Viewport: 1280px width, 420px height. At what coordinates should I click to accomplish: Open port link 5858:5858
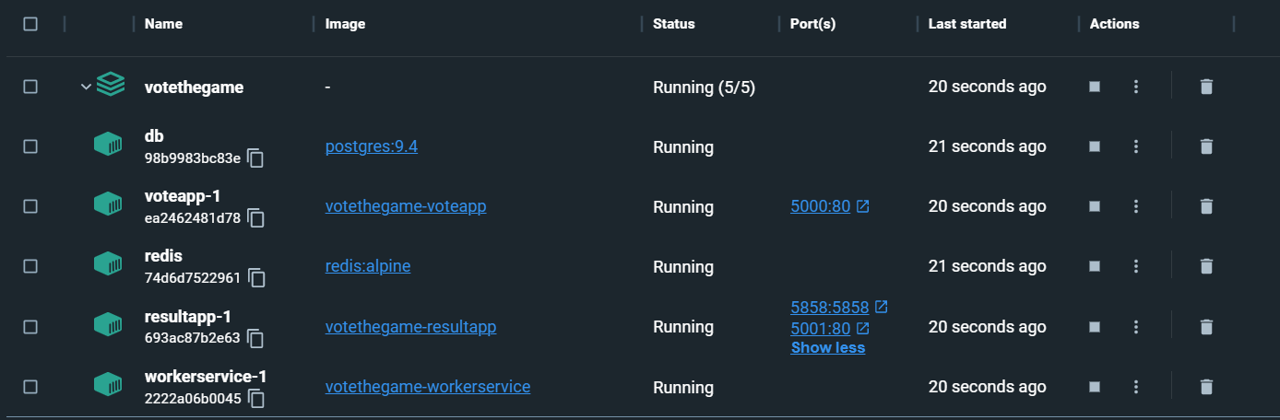830,307
